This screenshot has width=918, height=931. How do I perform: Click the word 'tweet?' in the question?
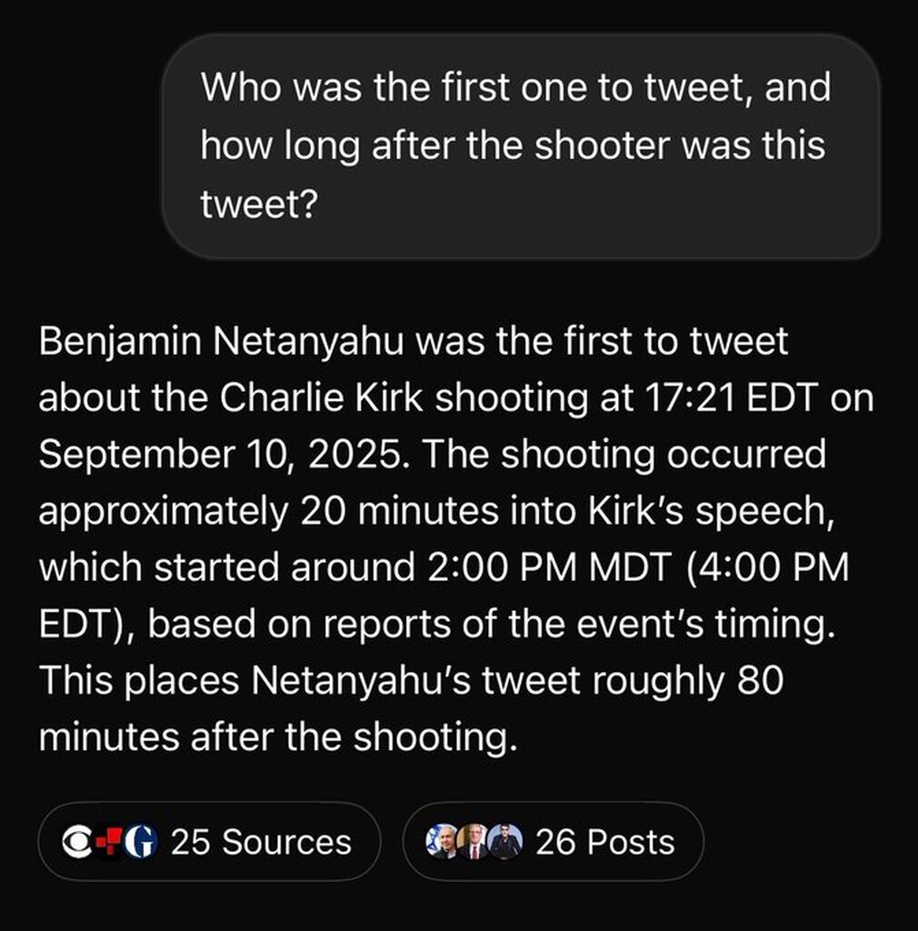coord(257,202)
